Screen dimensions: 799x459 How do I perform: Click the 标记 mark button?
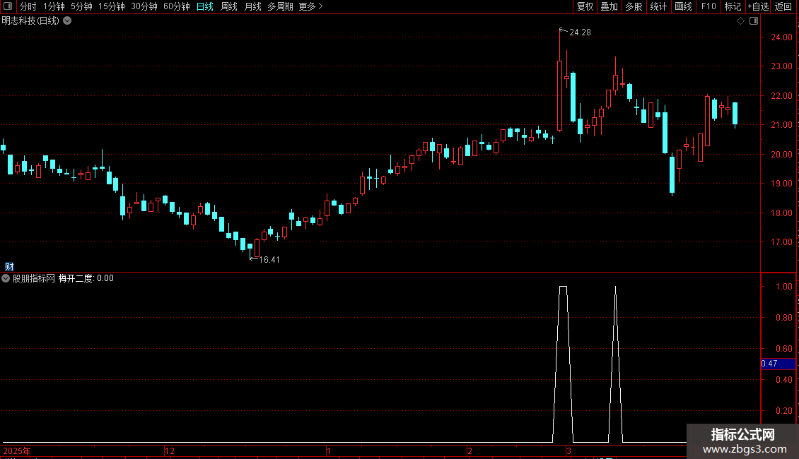(733, 6)
